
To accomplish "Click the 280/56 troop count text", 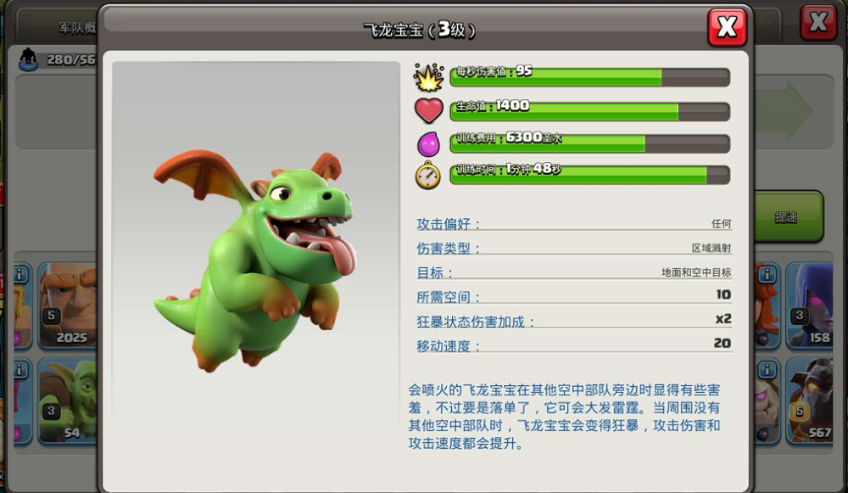I will pyautogui.click(x=71, y=59).
